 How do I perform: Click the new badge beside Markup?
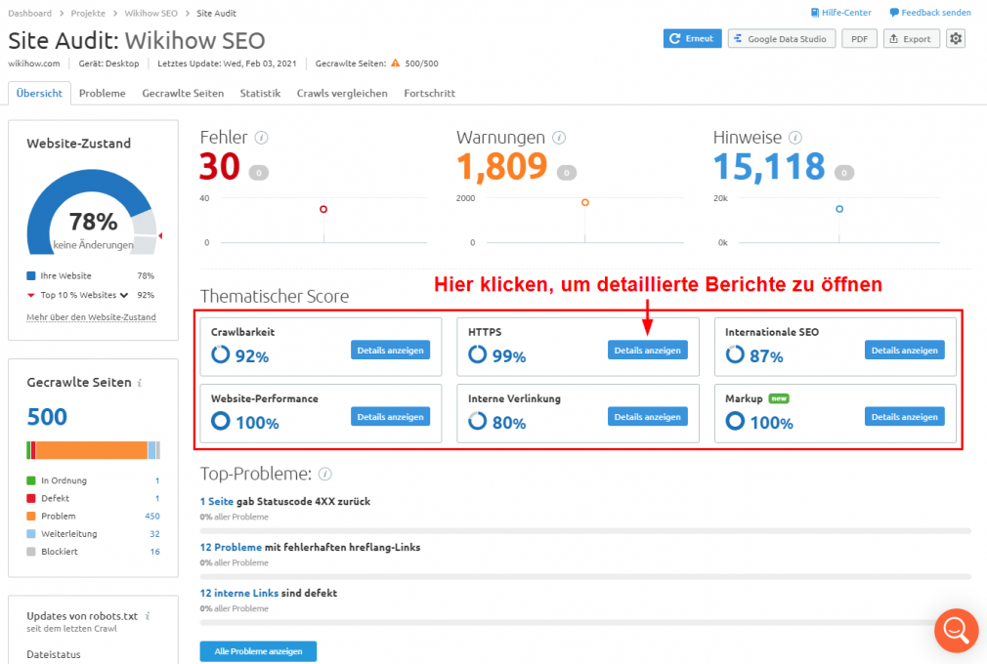(x=779, y=398)
